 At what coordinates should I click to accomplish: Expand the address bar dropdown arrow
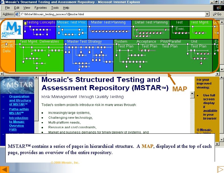tap(207, 14)
